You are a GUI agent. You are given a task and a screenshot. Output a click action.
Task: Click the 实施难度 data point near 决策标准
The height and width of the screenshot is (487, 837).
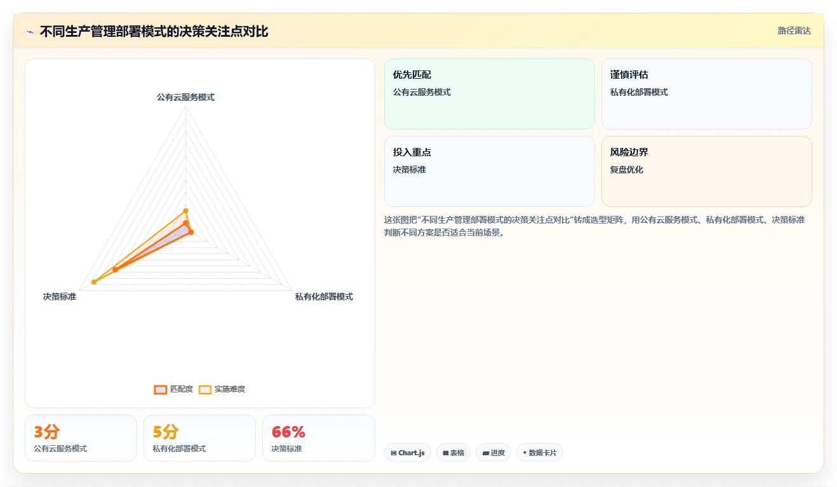tap(94, 282)
